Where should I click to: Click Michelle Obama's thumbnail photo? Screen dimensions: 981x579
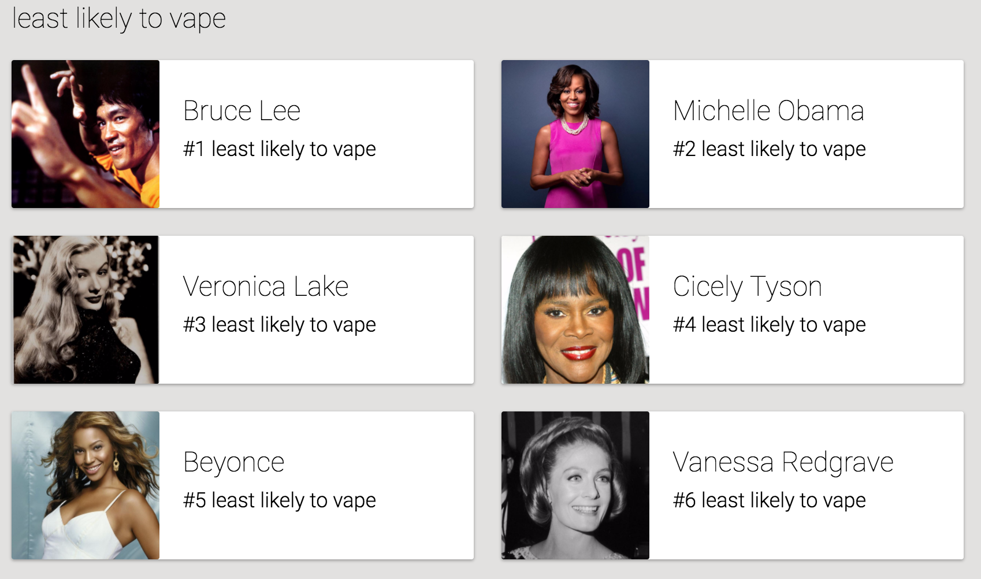(x=575, y=134)
